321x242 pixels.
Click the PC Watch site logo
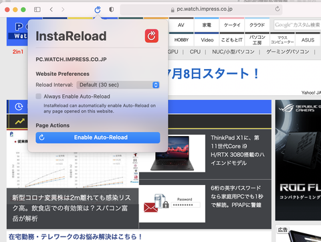[x=18, y=32]
